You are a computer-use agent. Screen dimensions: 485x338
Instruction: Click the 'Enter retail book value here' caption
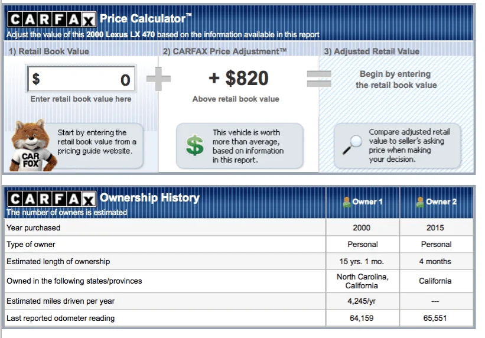coord(81,99)
